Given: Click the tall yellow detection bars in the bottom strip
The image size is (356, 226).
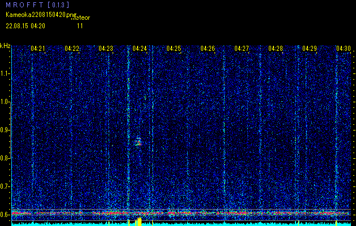Looking at the screenshot, I should (x=138, y=221).
